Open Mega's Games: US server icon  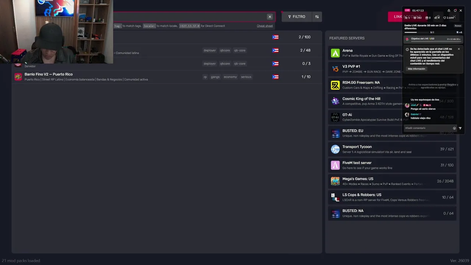[335, 181]
